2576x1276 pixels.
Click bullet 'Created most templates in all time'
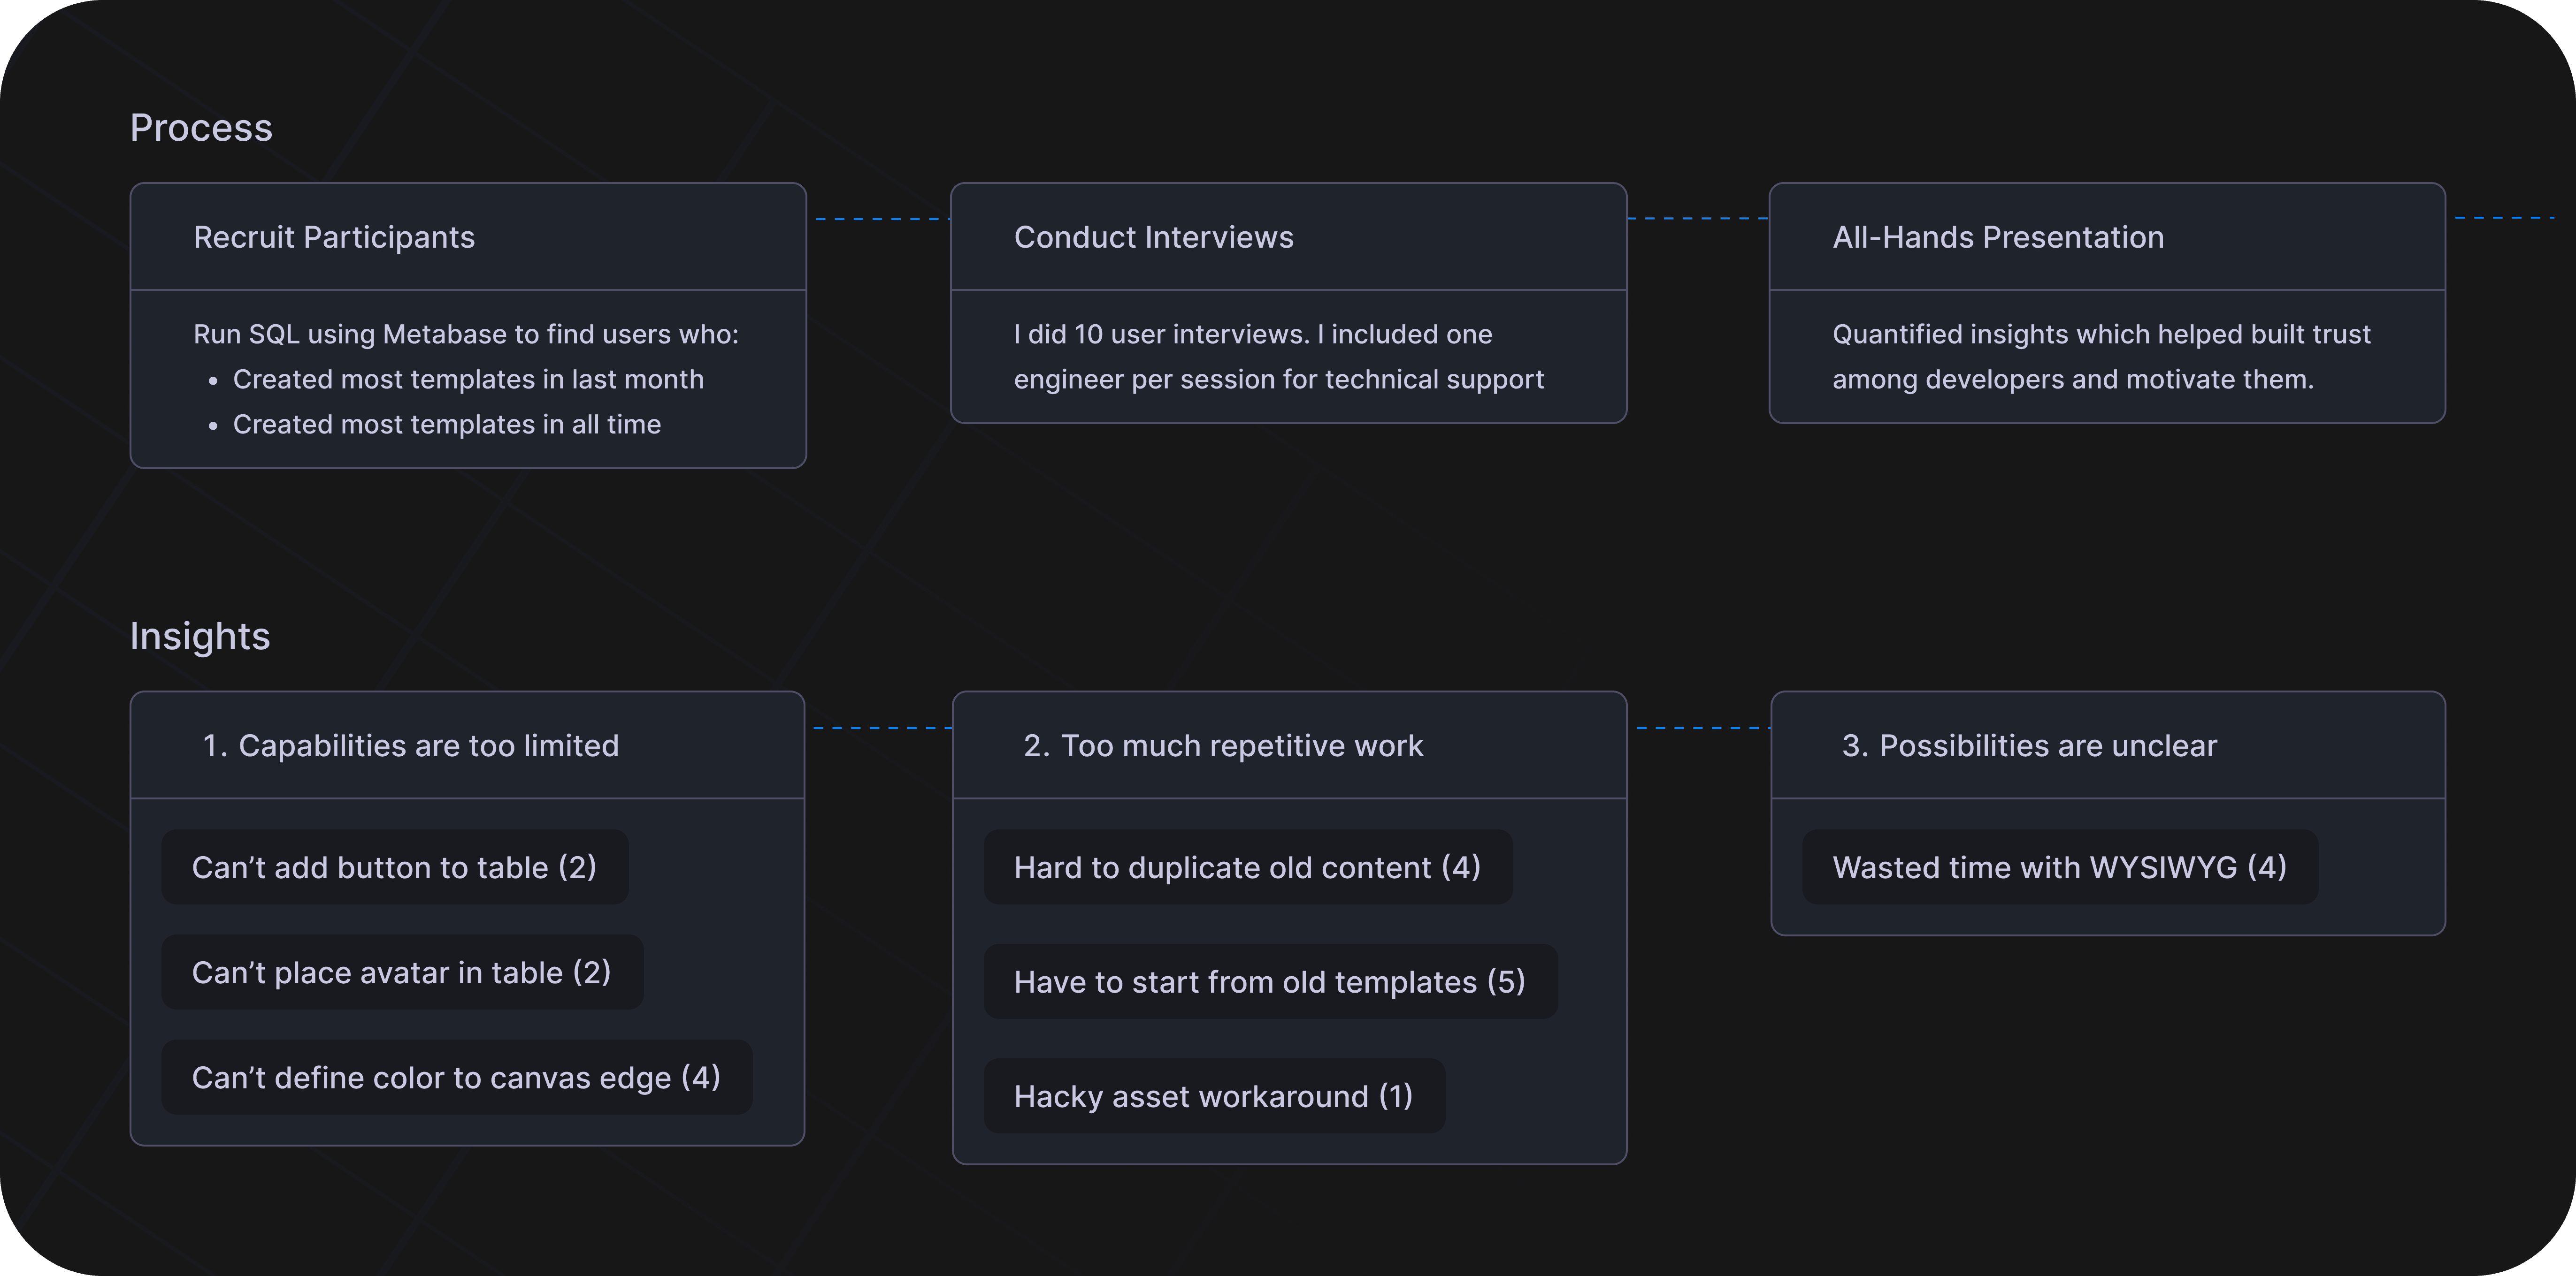pos(447,424)
